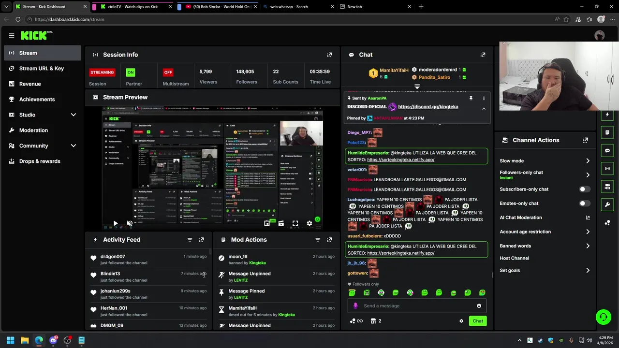This screenshot has width=619, height=348.
Task: Unmute the stream preview audio
Action: (130, 223)
